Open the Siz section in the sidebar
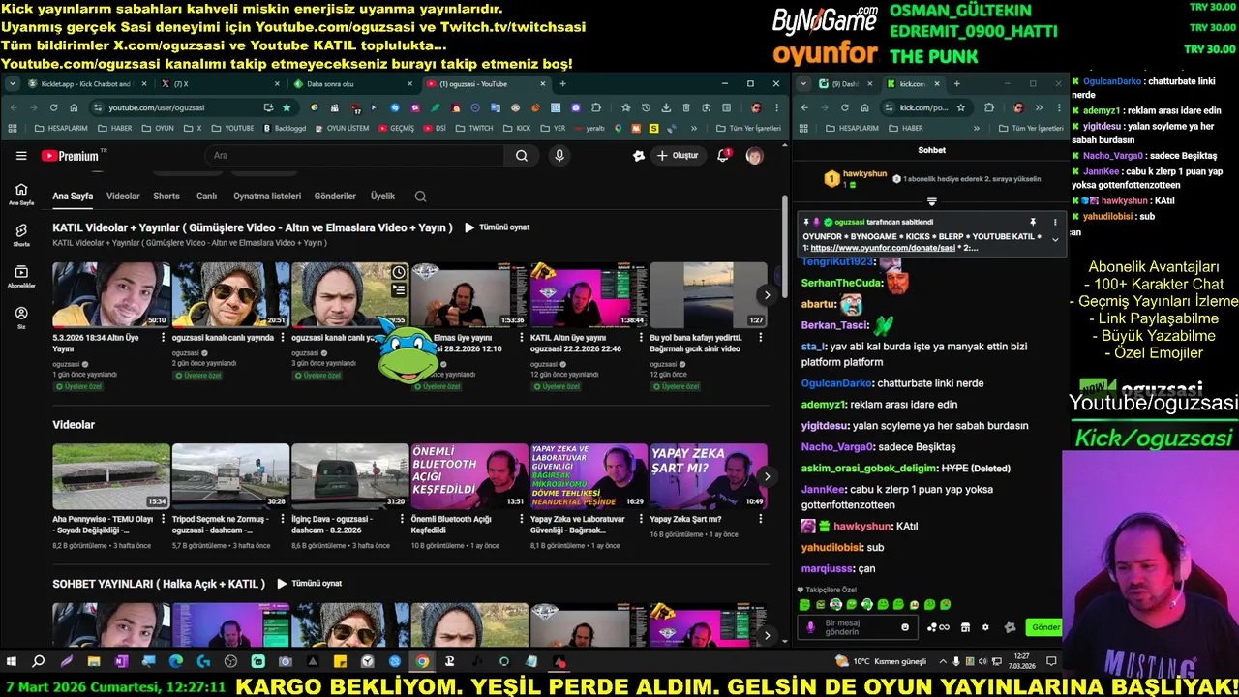 click(21, 318)
